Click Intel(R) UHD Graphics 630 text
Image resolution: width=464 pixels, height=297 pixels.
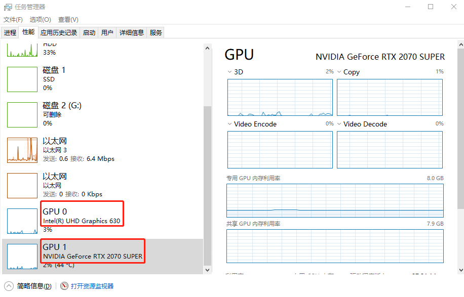coord(82,221)
